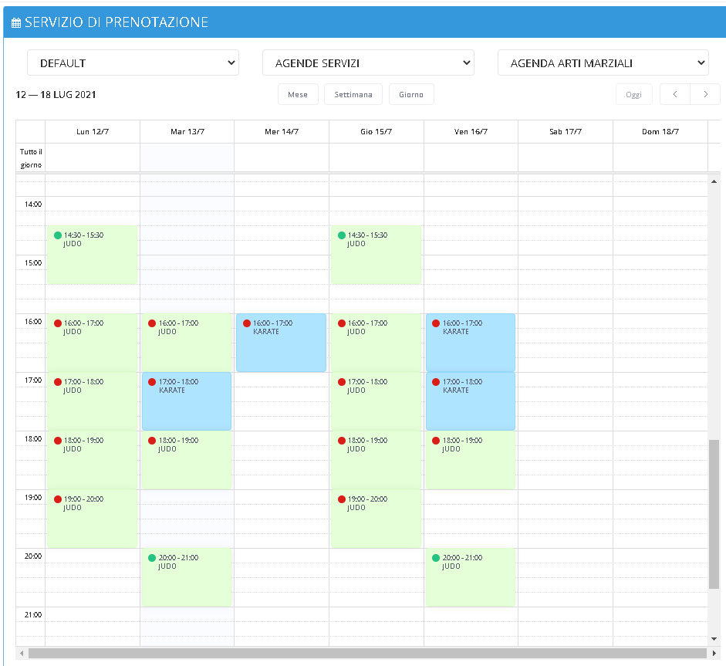Image resolution: width=726 pixels, height=666 pixels.
Task: Click green dot on Tuesday 20:00 Judo
Action: [152, 558]
